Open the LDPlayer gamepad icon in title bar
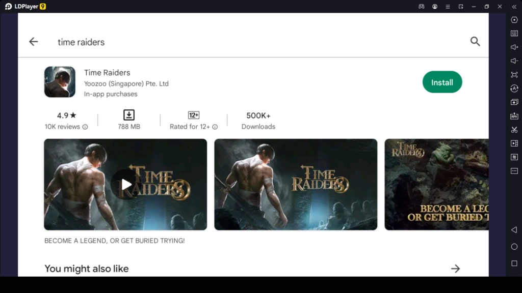This screenshot has width=522, height=293. coord(422,6)
